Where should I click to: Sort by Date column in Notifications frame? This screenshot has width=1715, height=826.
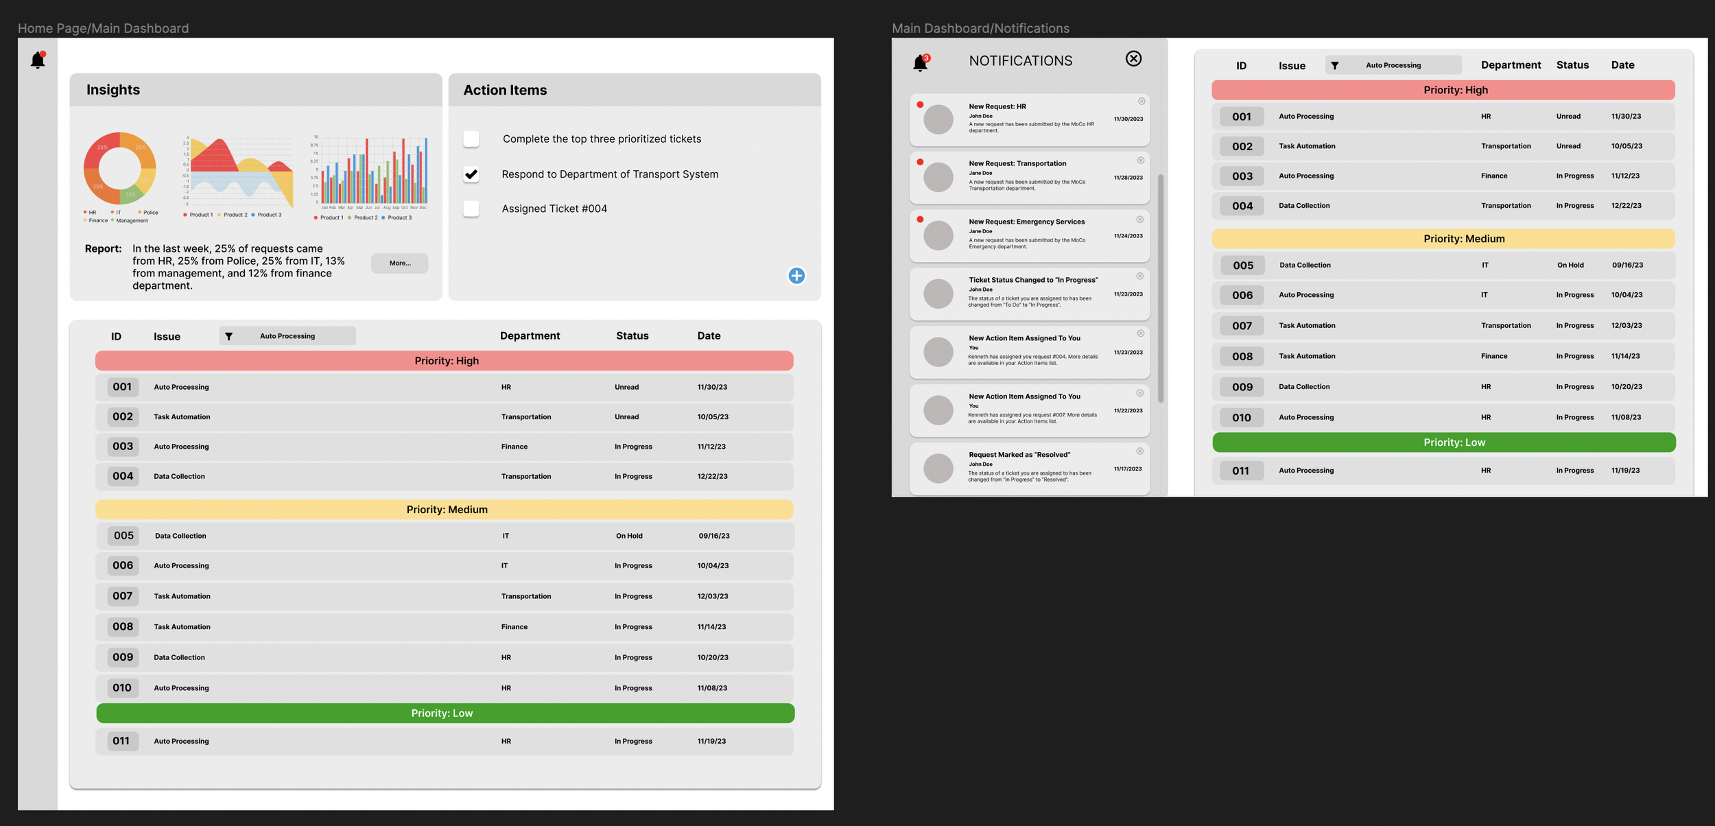coord(1622,65)
